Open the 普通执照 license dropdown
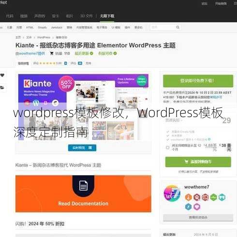Viewport: 237px width, 237px height. coord(174,120)
